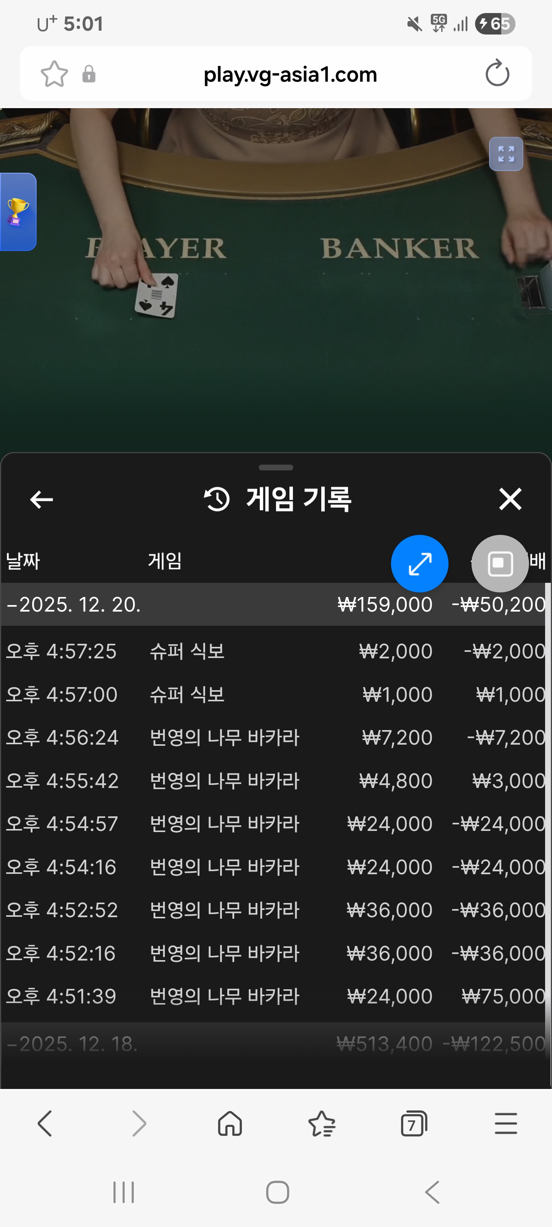Open Android recent apps button
Screen dimensions: 552x1227
123,1192
